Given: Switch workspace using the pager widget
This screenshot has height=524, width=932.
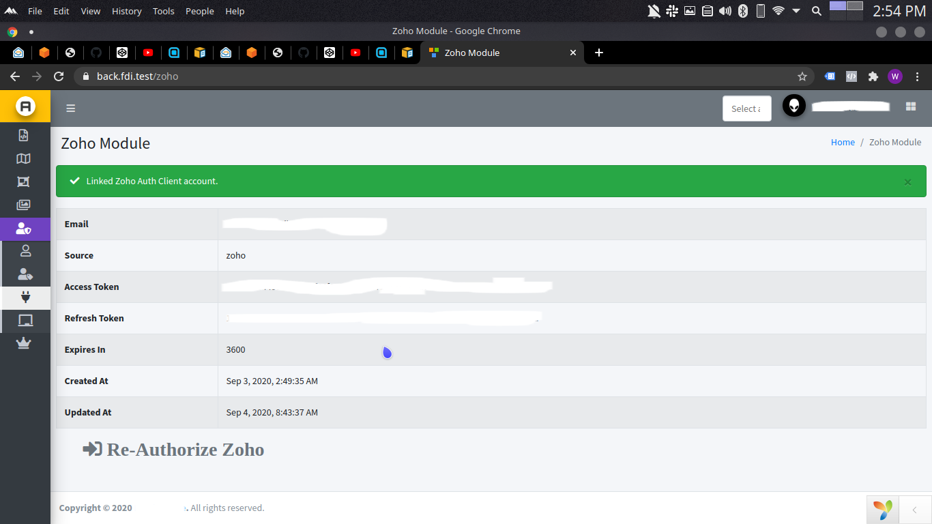Looking at the screenshot, I should tap(846, 11).
